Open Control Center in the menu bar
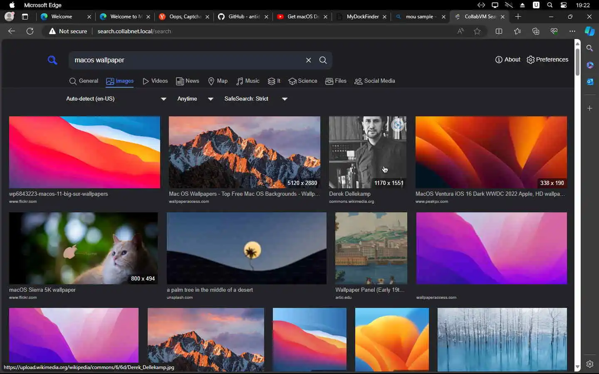 pyautogui.click(x=564, y=5)
